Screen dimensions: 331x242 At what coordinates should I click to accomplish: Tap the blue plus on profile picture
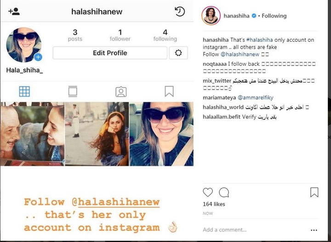(x=38, y=57)
